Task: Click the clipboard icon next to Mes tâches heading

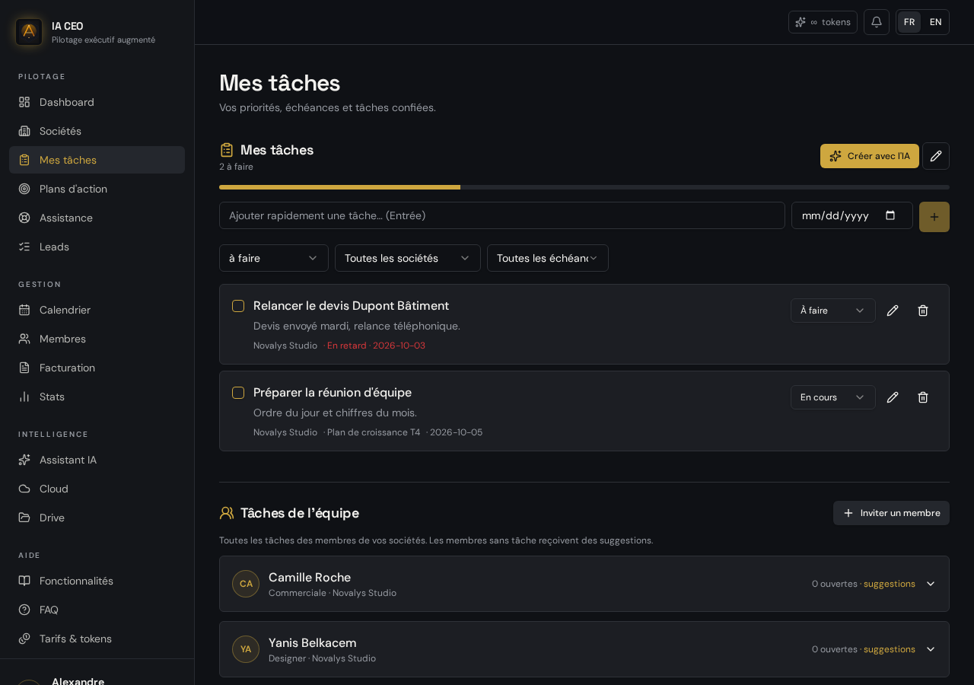Action: point(227,150)
